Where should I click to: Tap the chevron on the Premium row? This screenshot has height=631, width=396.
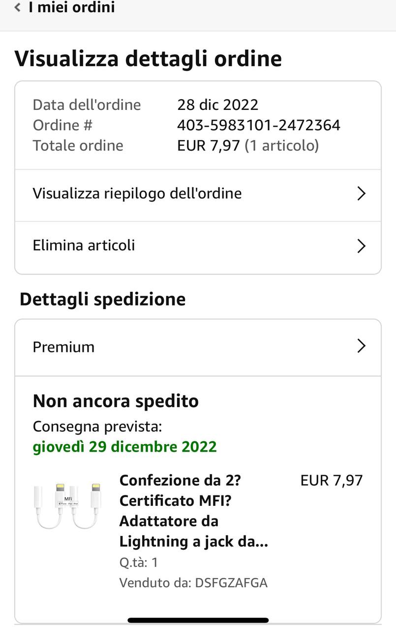point(362,346)
